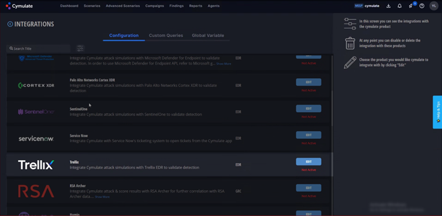Open the rocket updates icon
442x216 pixels.
pyautogui.click(x=411, y=6)
